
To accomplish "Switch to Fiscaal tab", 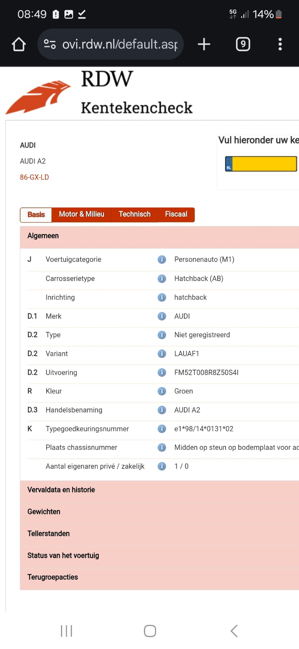I will [176, 215].
